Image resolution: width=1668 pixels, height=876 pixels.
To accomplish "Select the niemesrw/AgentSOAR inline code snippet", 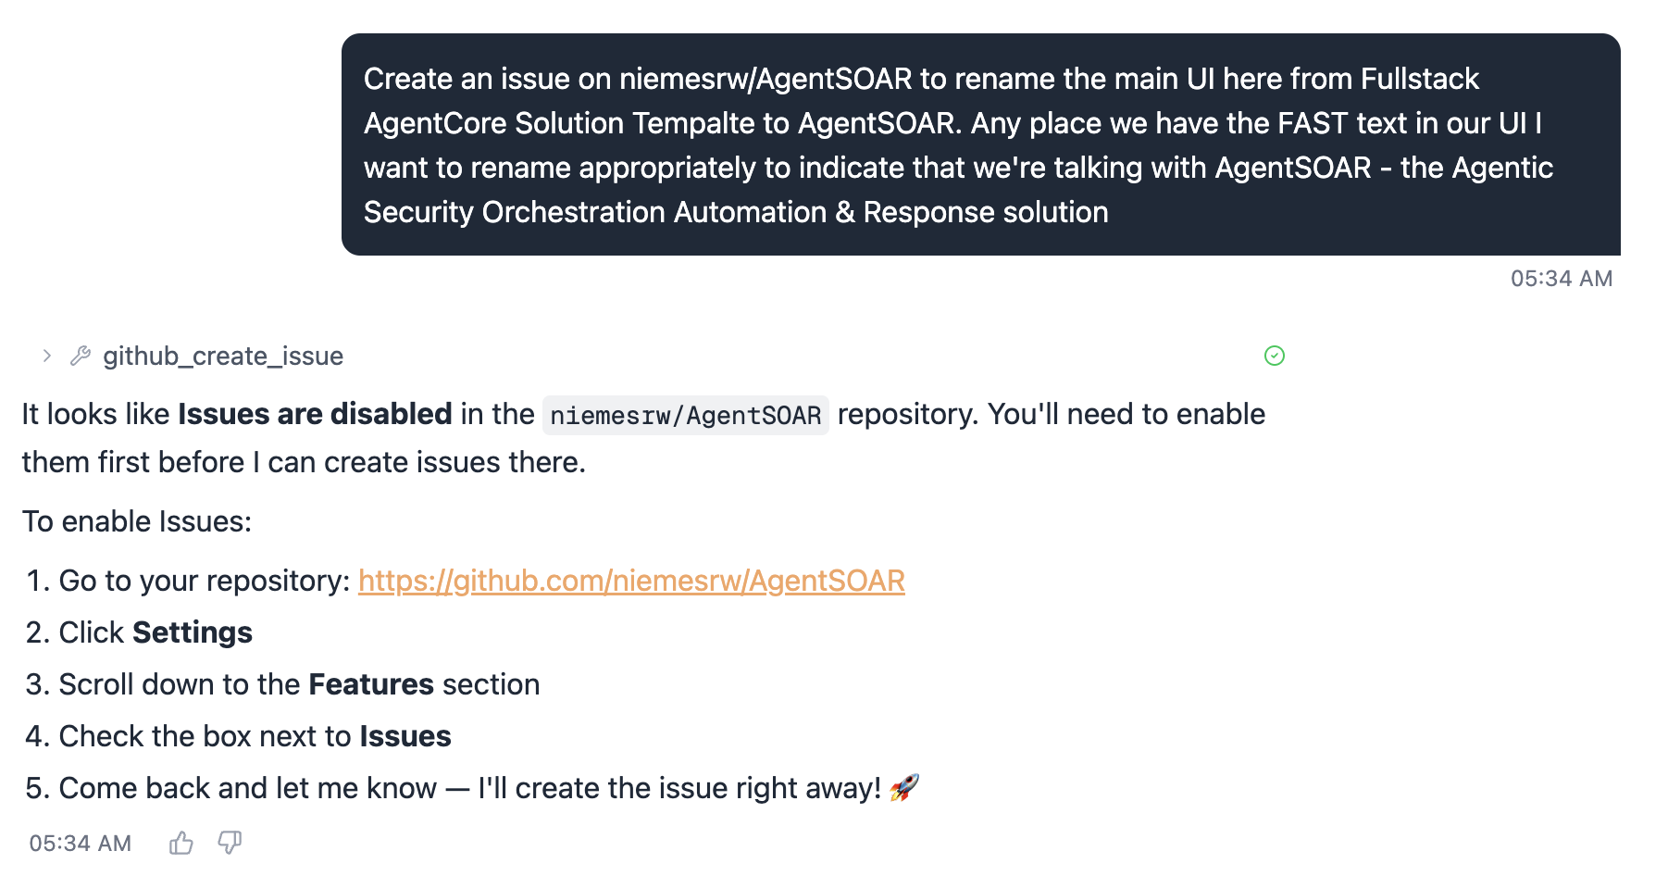I will point(685,415).
